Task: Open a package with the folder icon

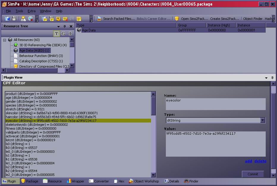Action: click(x=7, y=18)
